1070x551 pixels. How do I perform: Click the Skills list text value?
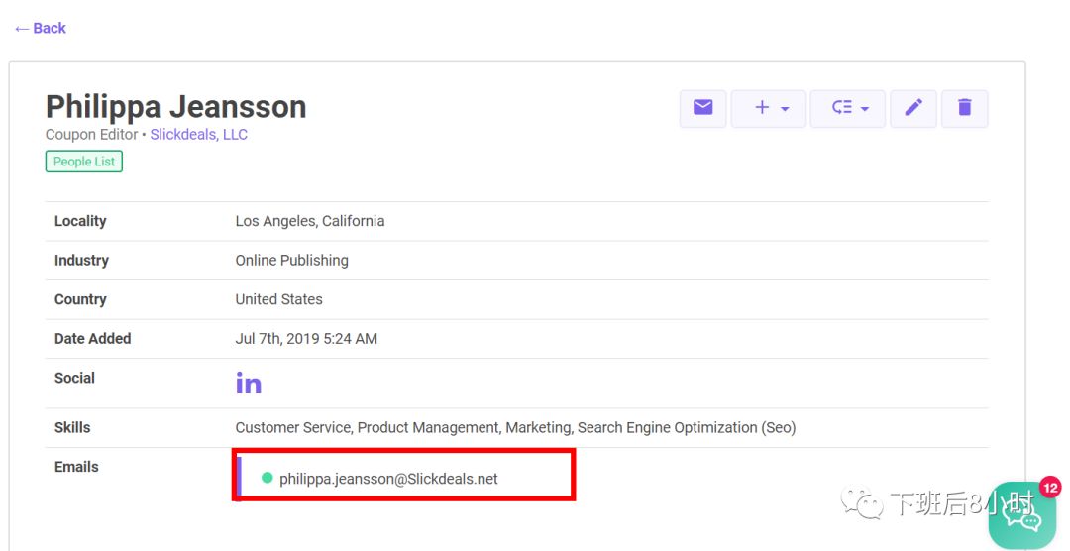pos(515,428)
